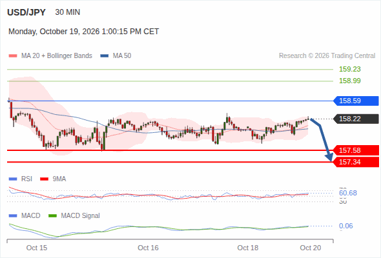Click the MA 20 + Bollinger Bands pink swatch
Viewport: 381px width, 258px height.
coord(13,56)
